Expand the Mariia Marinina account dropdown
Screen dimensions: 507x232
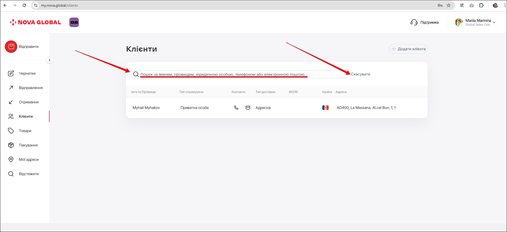(494, 22)
